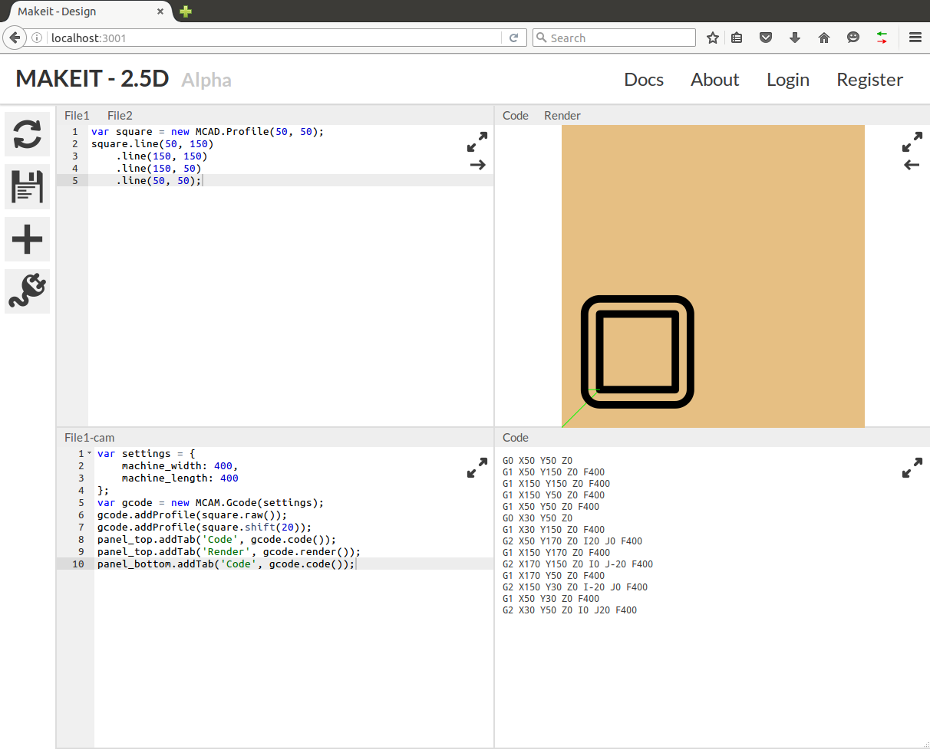Expand the File1 editor panel to fullscreen
The width and height of the screenshot is (930, 756).
tap(477, 142)
